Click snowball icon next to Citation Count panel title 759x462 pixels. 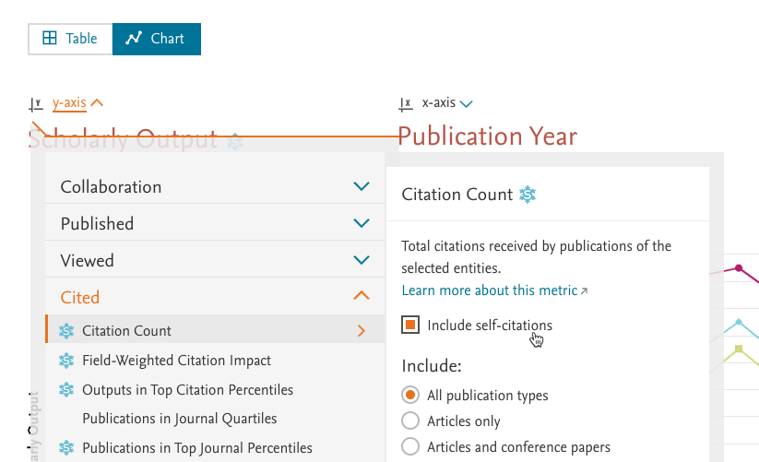coord(528,195)
